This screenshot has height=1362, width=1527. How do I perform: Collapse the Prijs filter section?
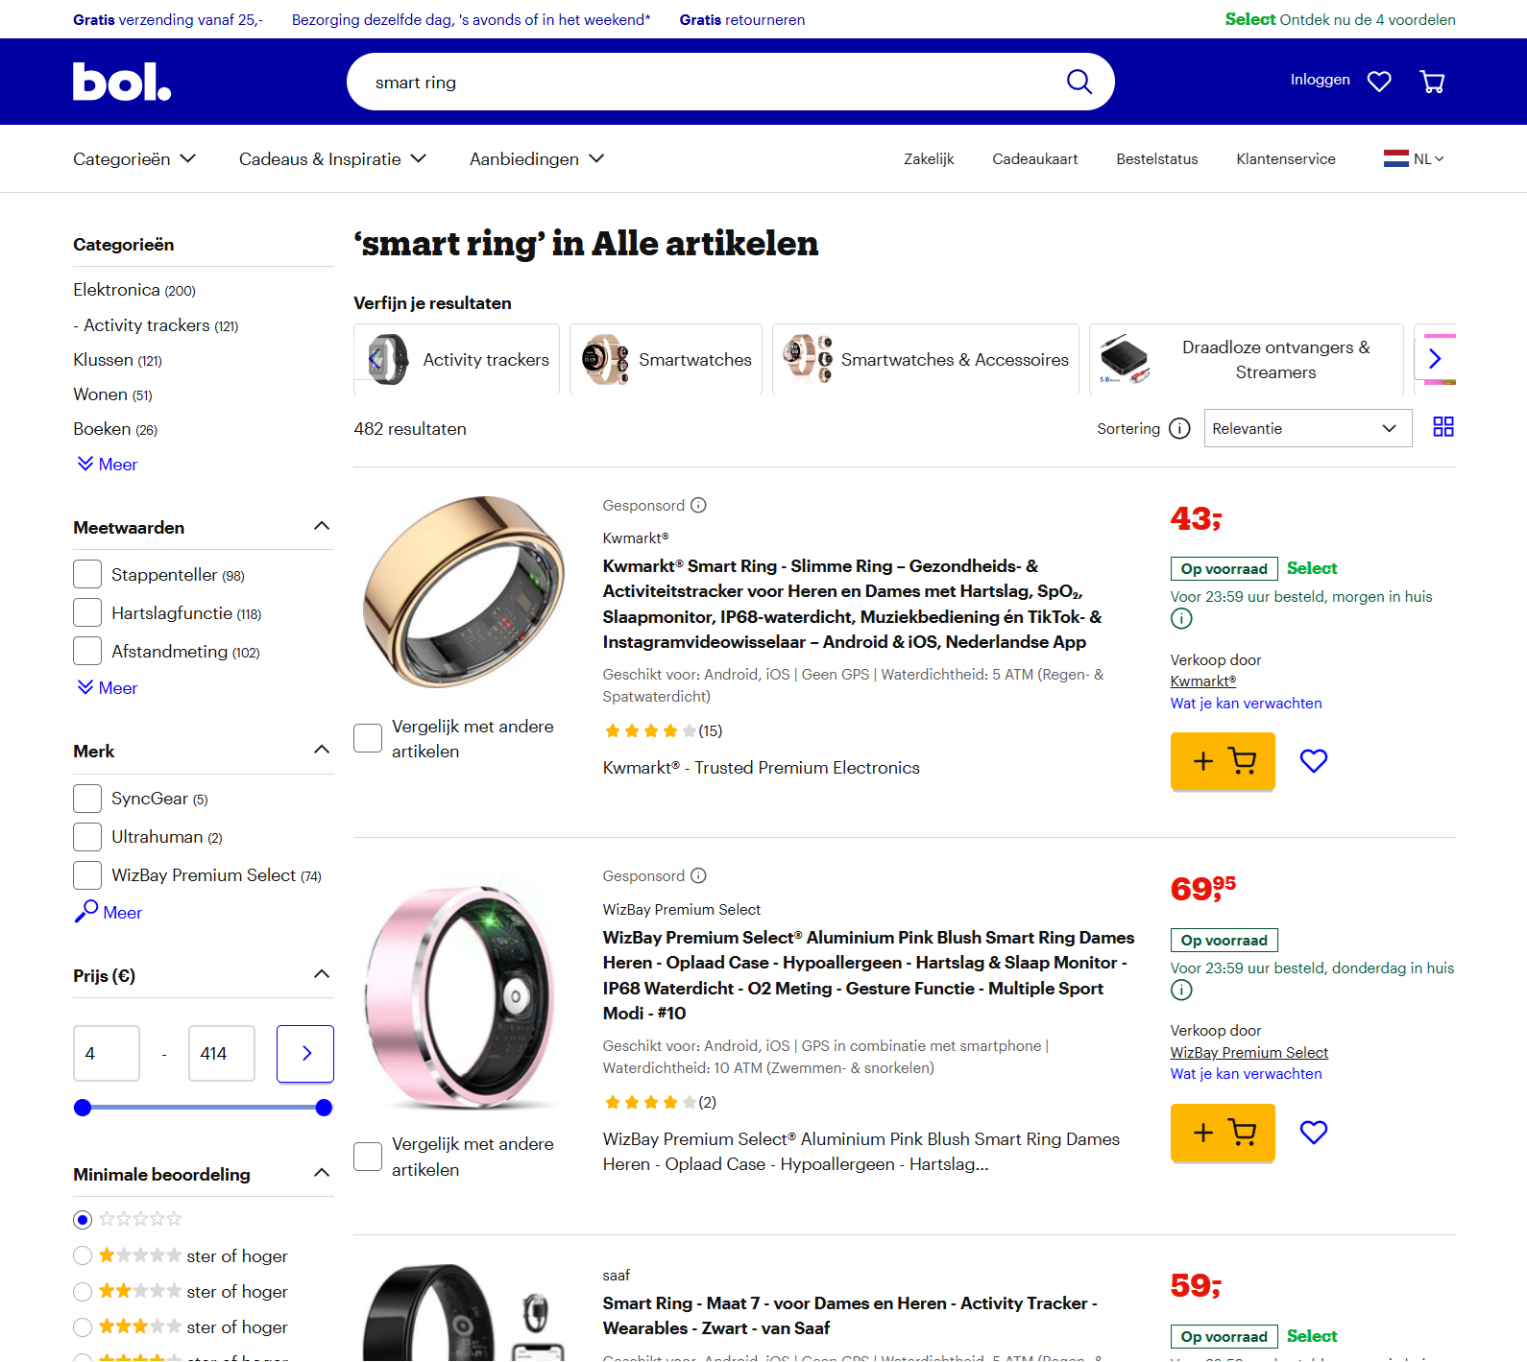pos(322,973)
